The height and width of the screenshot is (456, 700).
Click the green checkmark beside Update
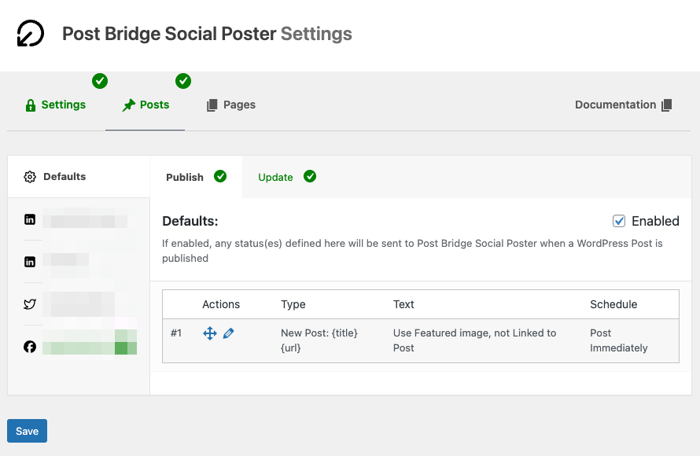point(310,177)
